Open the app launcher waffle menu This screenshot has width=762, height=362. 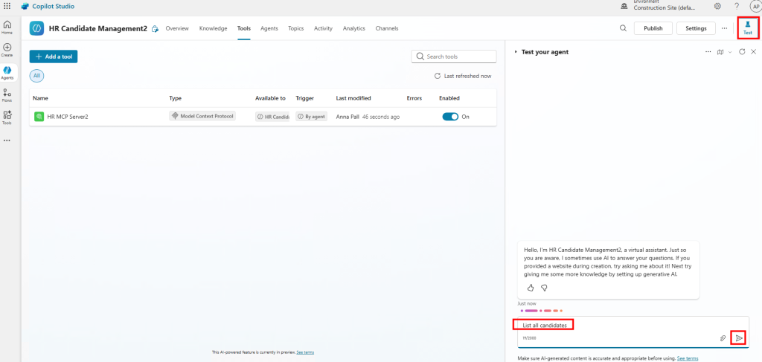7,6
